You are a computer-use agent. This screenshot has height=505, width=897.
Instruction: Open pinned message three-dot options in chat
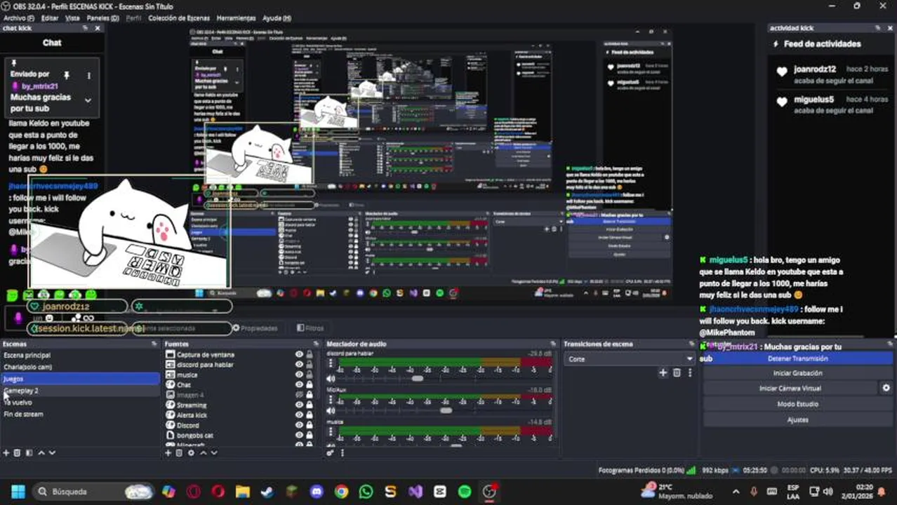click(88, 75)
